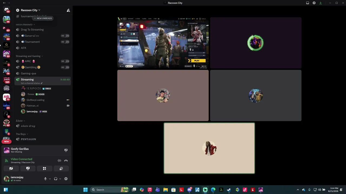The height and width of the screenshot is (194, 346).
Task: Show hidden system tray icons chevron
Action: [298, 190]
